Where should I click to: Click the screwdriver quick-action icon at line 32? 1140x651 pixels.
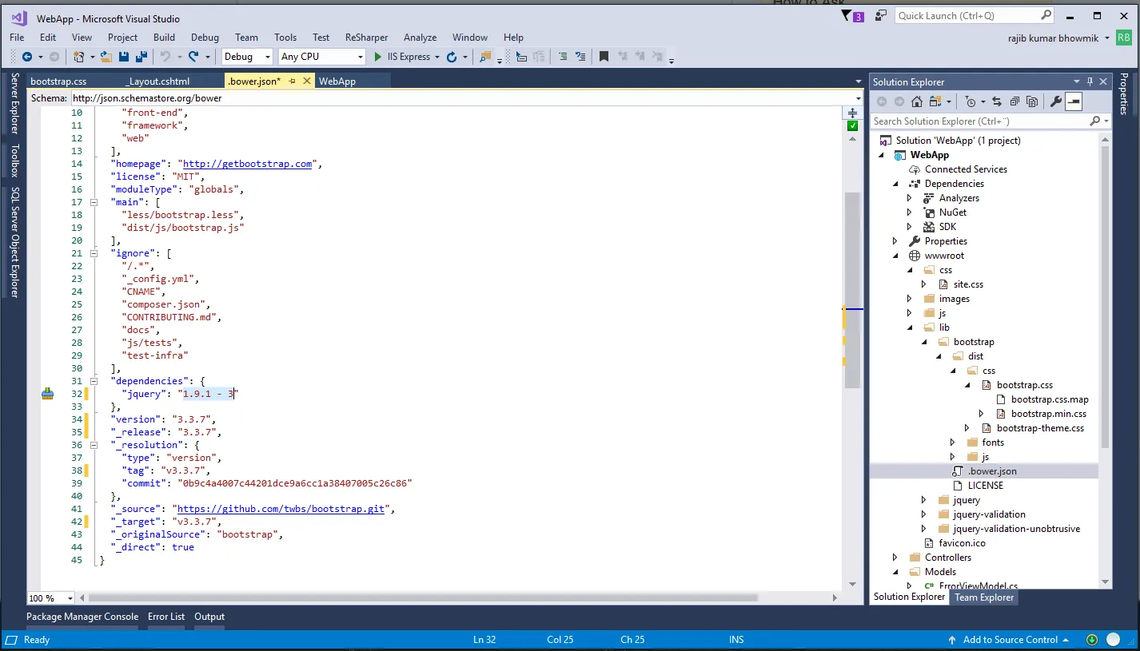[48, 394]
